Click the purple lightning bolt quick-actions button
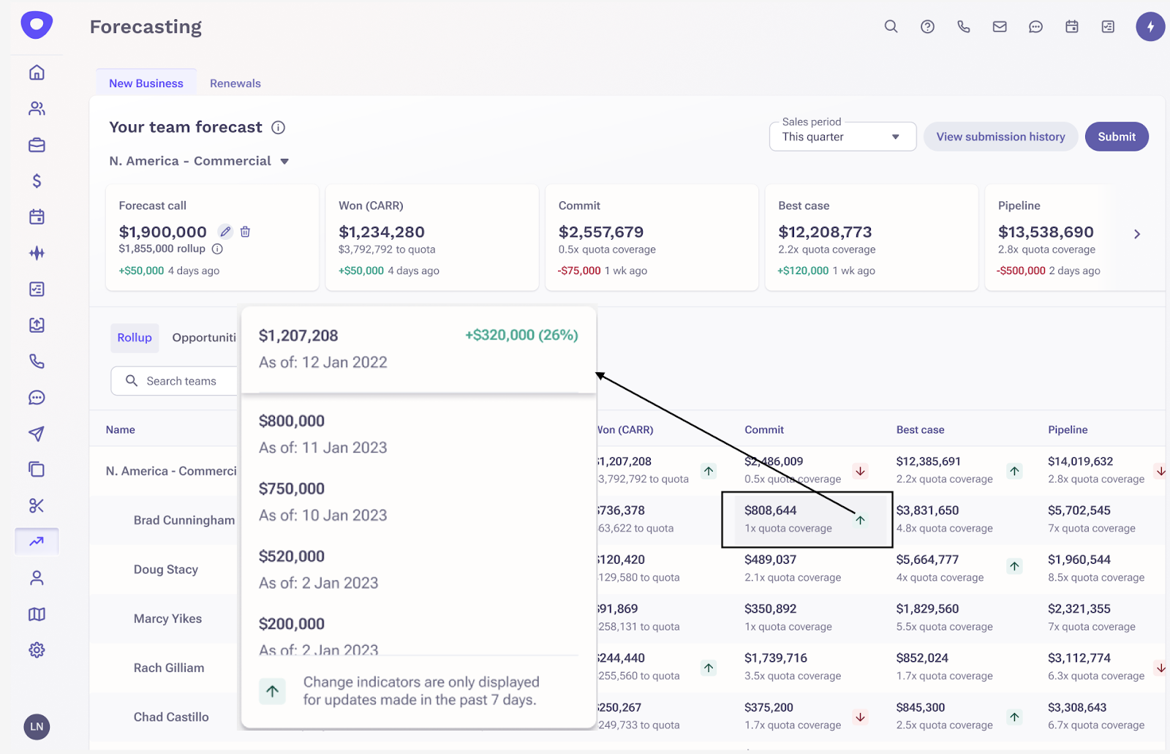This screenshot has width=1170, height=754. tap(1150, 26)
